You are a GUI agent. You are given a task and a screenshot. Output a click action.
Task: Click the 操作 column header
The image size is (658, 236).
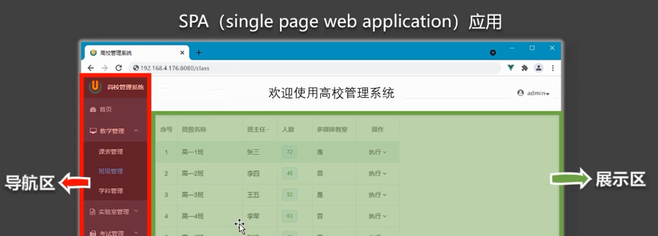378,129
